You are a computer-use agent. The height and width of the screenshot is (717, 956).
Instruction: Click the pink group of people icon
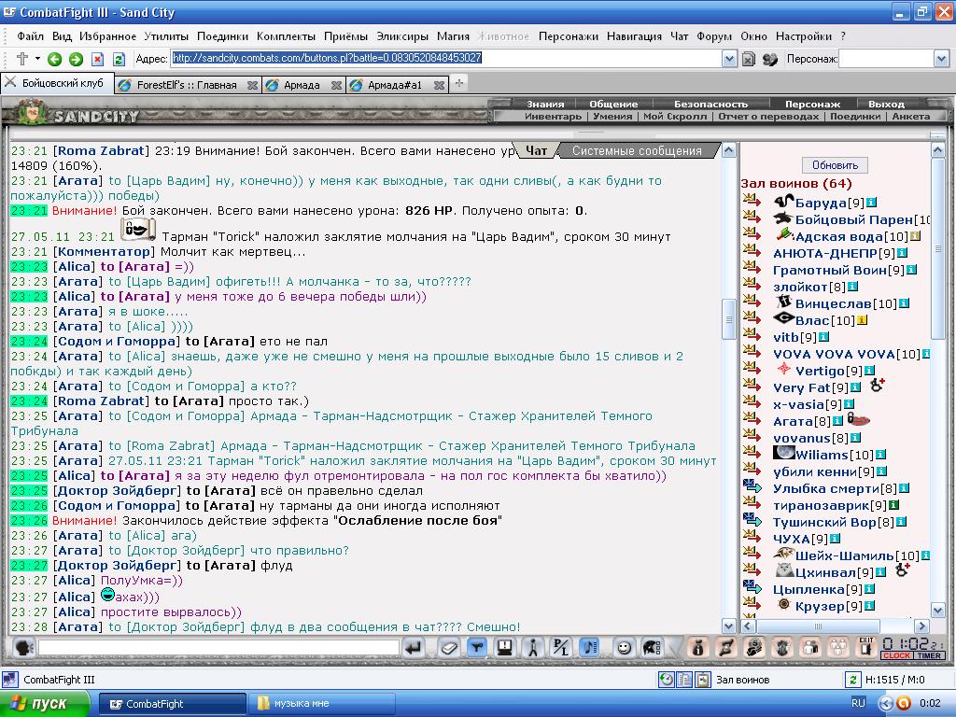click(838, 648)
